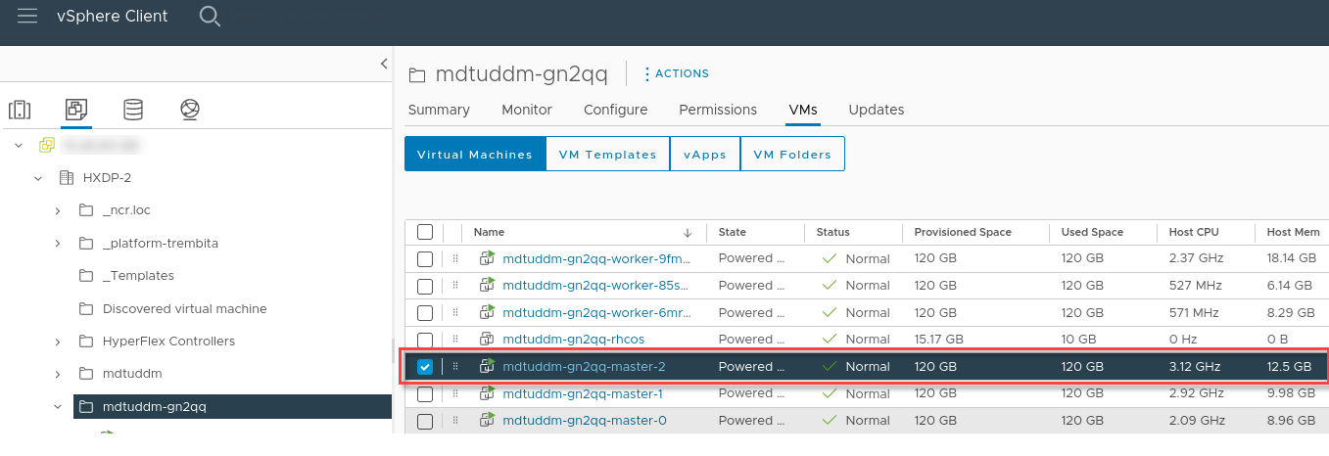This screenshot has height=456, width=1329.
Task: Switch to Hosts and Clusters inventory view
Action: tap(20, 110)
